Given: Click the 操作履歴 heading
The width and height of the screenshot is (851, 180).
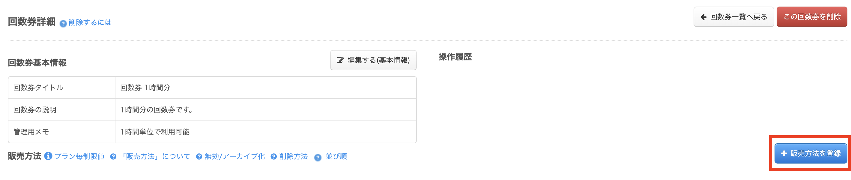Looking at the screenshot, I should point(455,57).
